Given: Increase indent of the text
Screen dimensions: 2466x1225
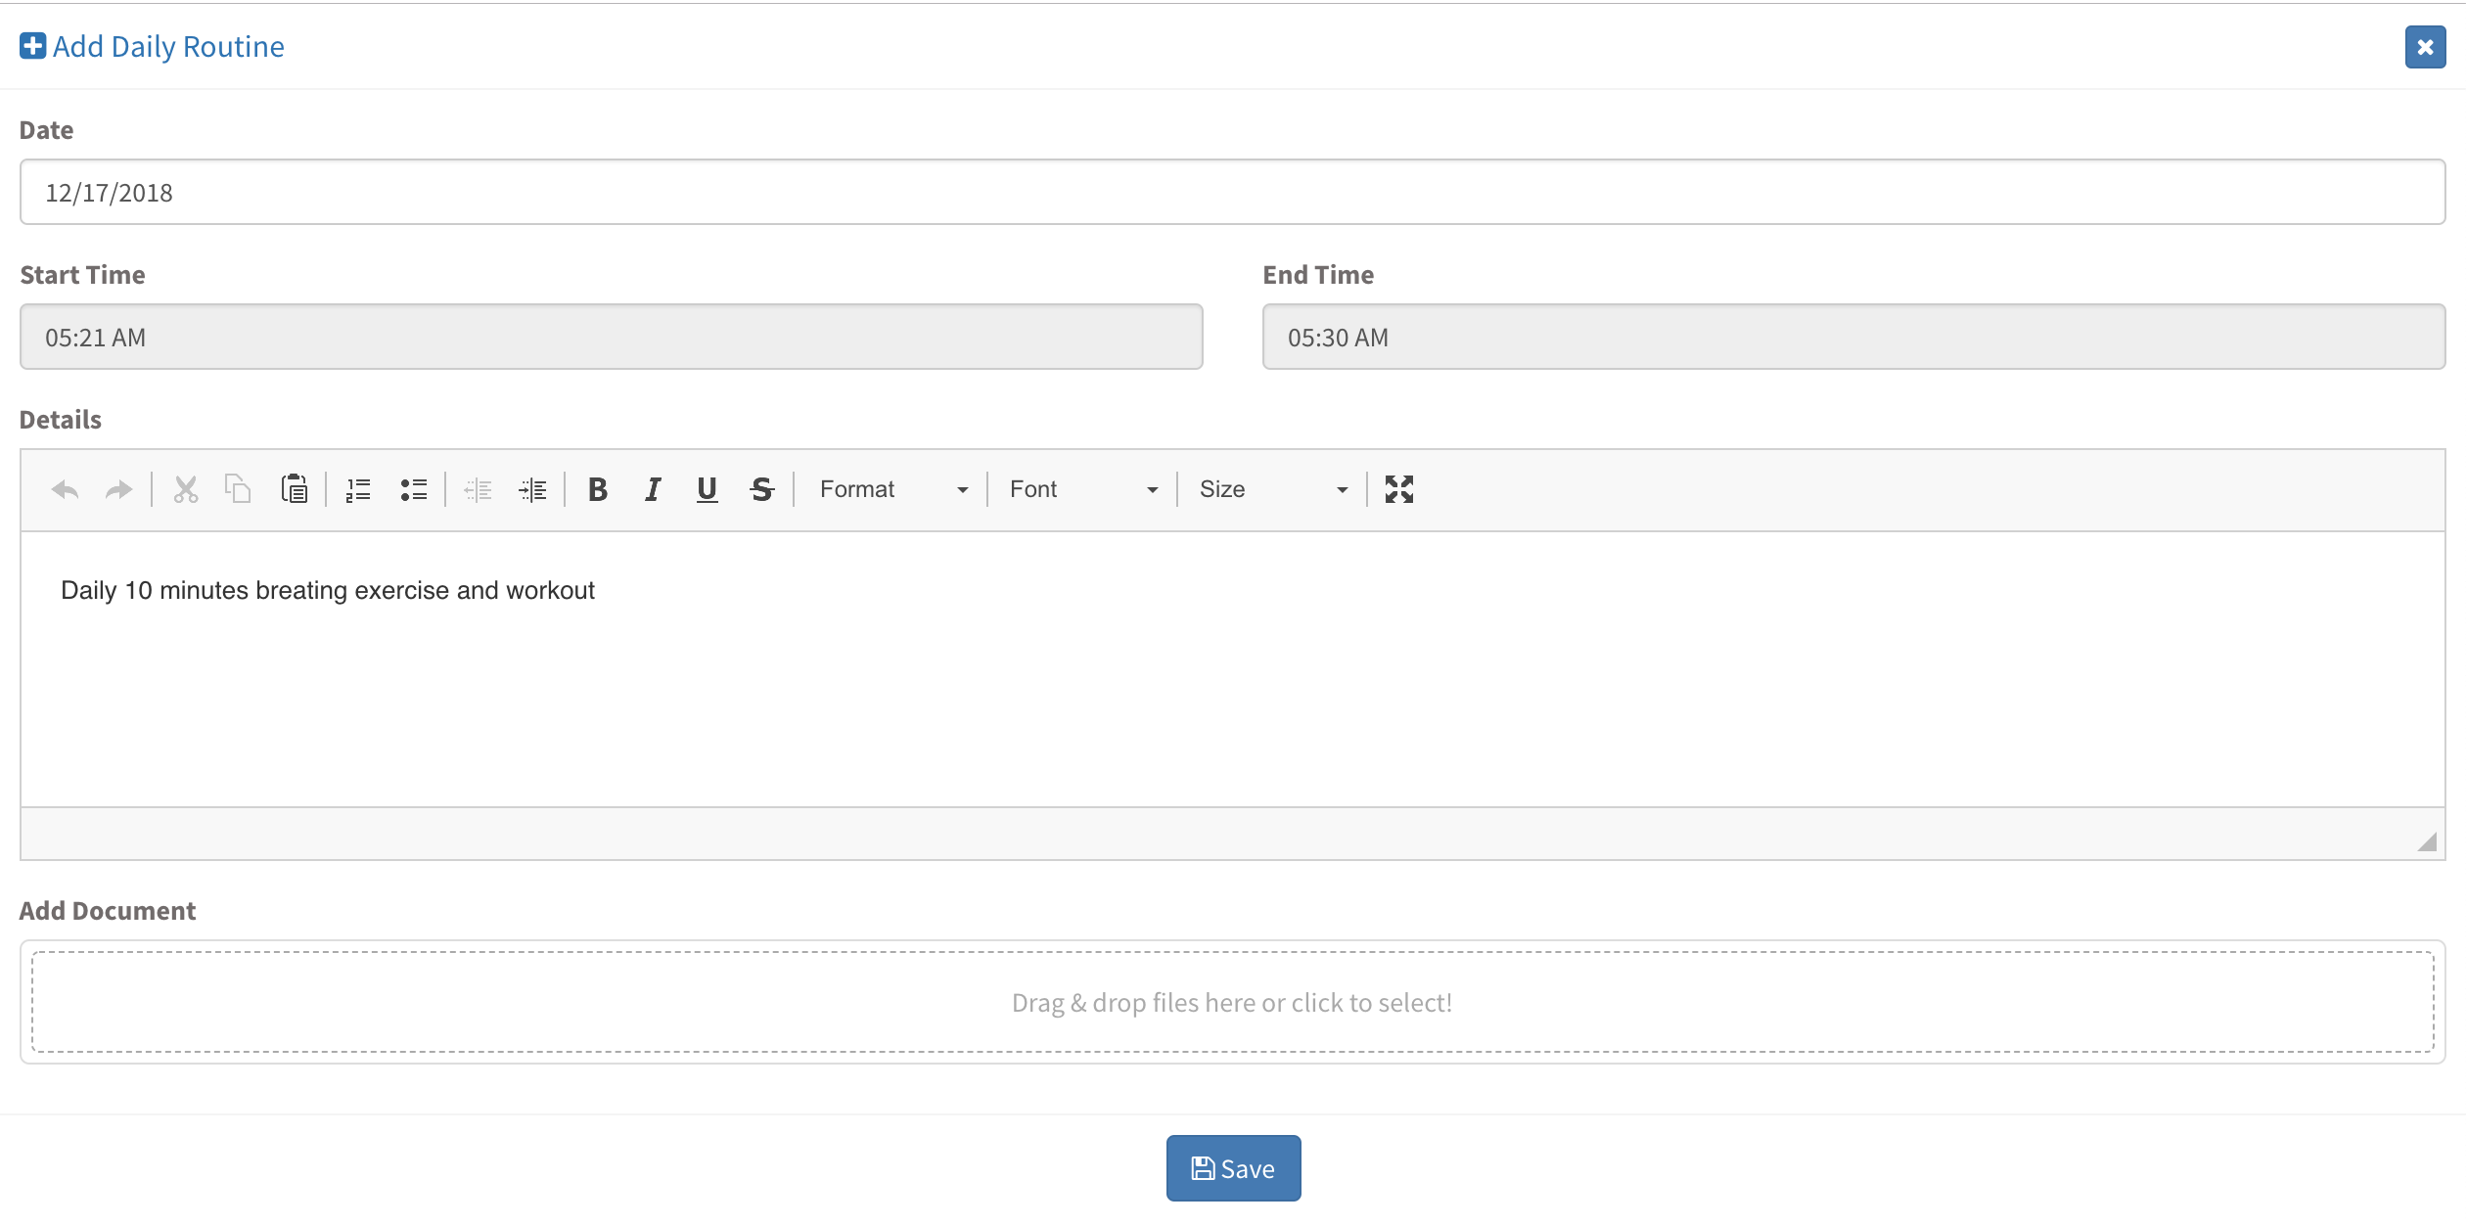Looking at the screenshot, I should click(532, 489).
